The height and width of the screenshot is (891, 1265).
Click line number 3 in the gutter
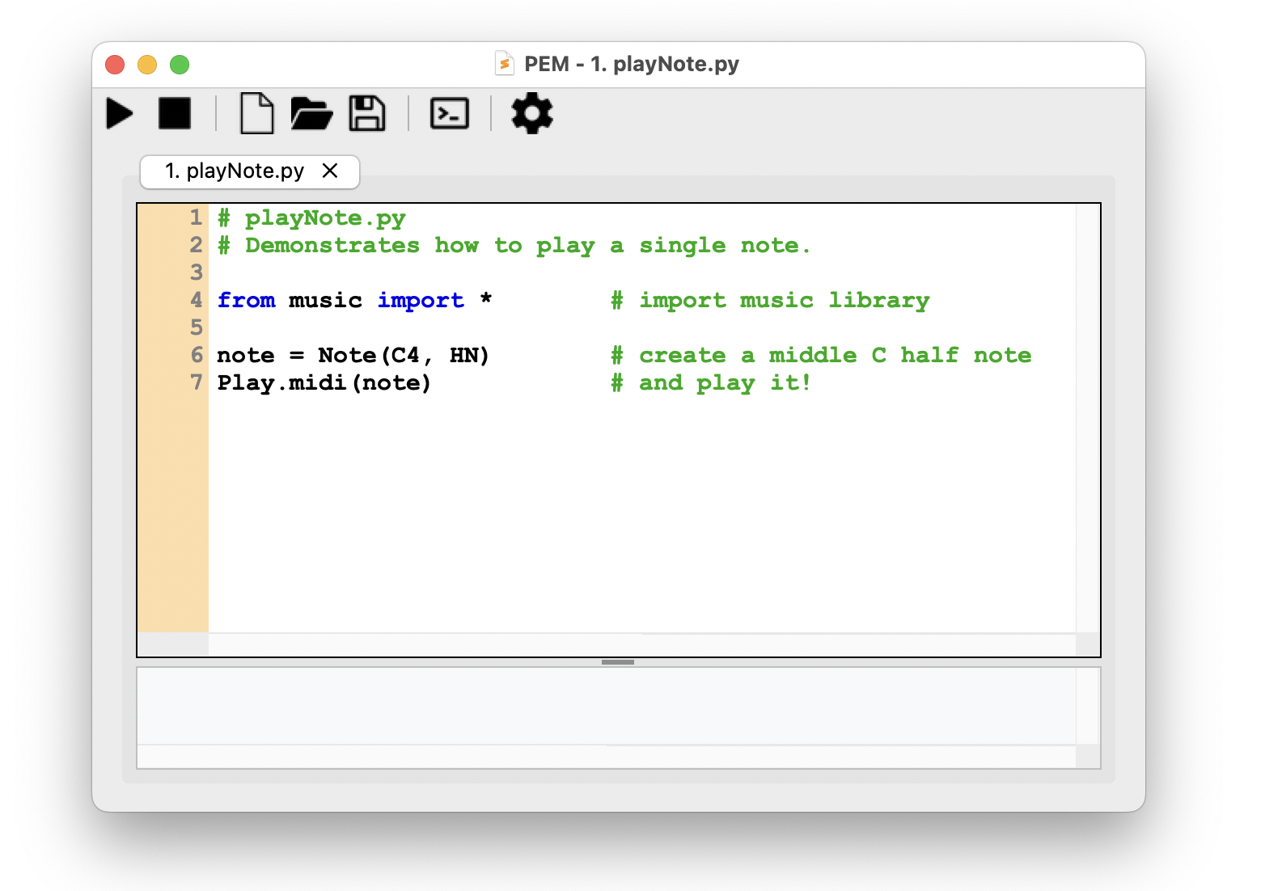click(x=196, y=272)
